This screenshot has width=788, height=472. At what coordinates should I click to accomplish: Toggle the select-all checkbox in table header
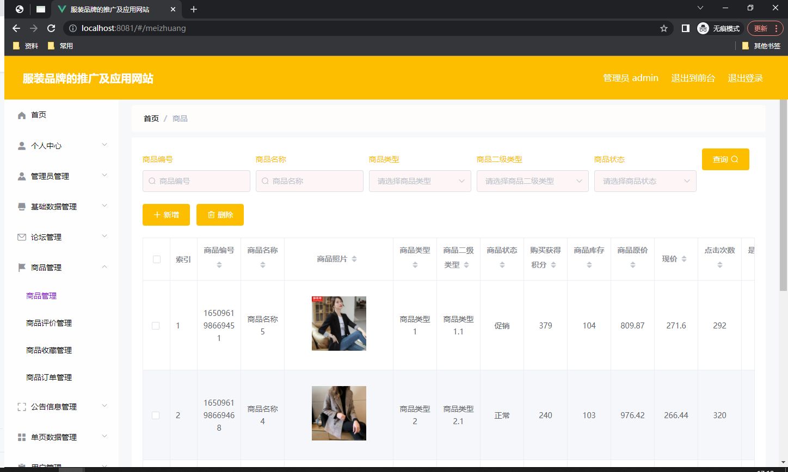click(157, 259)
